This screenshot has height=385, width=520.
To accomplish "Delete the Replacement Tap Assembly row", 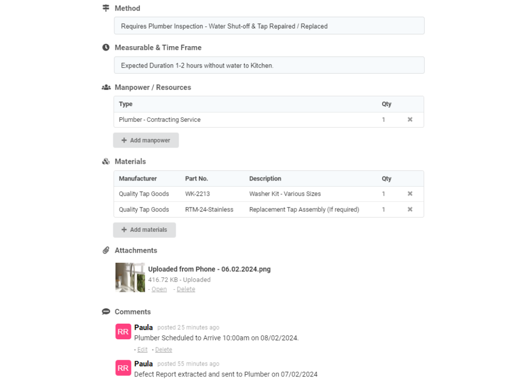I will tap(410, 209).
